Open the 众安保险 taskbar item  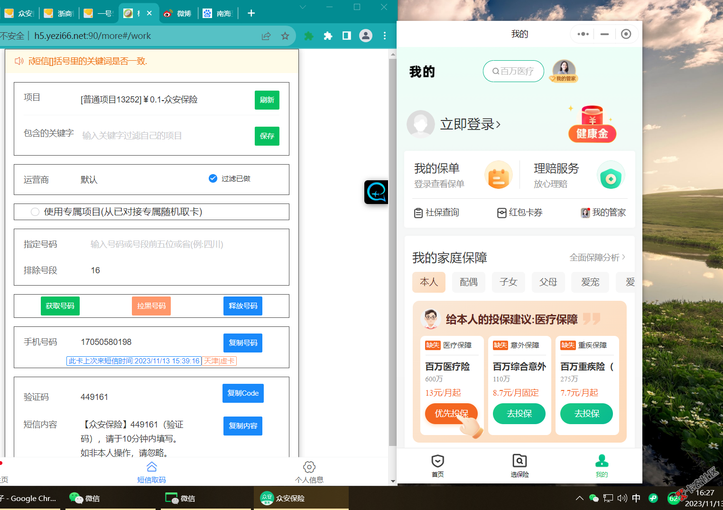(301, 498)
